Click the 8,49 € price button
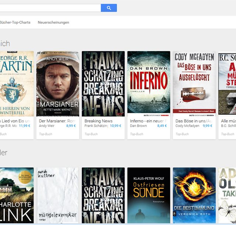Image resolution: width=236 pixels, height=225 pixels. pos(162,126)
